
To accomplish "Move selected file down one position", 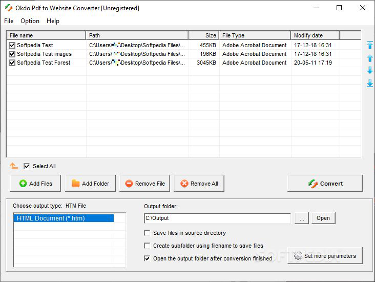I will point(370,70).
